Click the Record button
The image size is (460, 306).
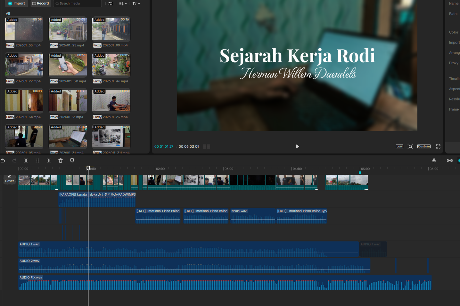(41, 4)
